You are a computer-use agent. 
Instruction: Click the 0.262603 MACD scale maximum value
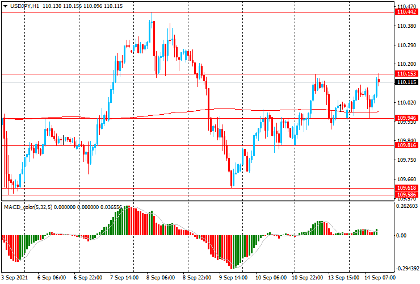407,206
